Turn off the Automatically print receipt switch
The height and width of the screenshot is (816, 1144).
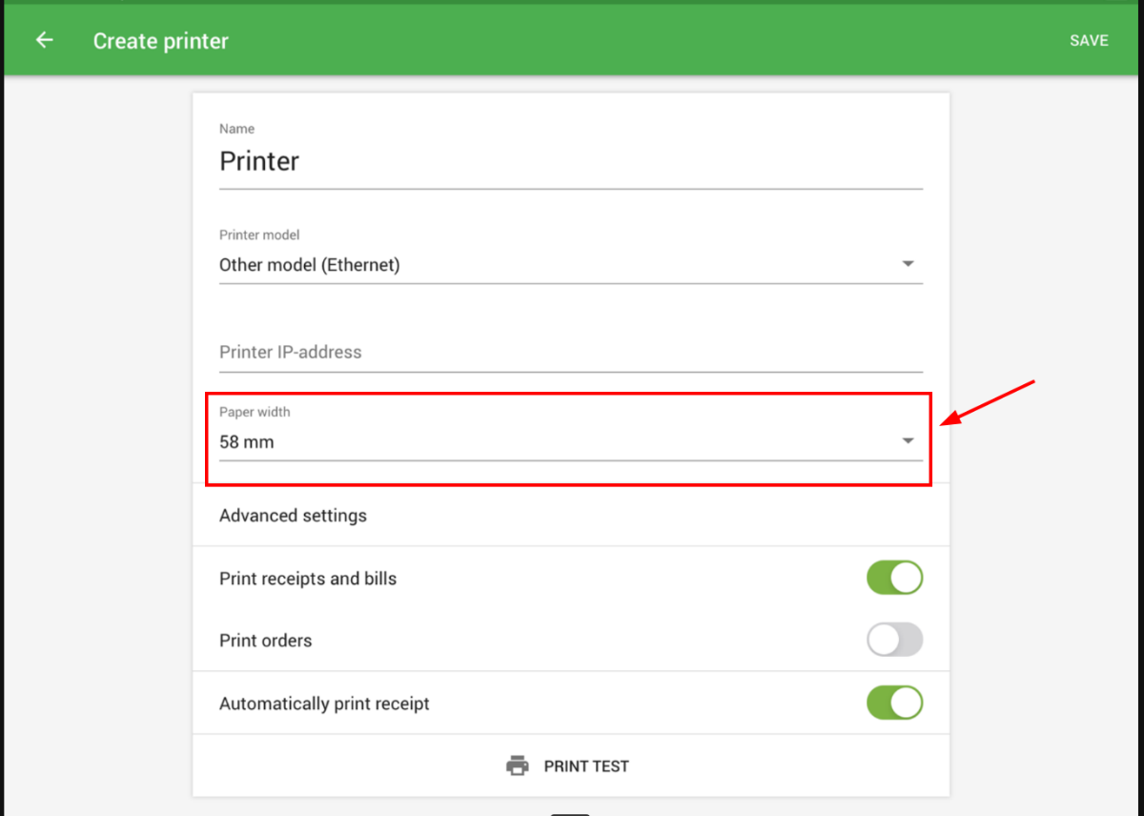coord(894,703)
